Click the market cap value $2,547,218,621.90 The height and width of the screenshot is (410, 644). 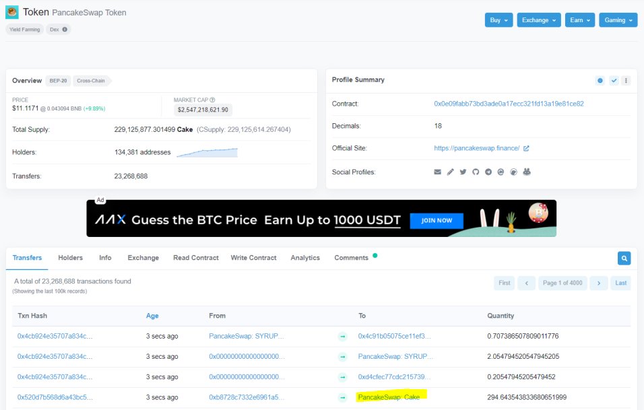point(203,110)
